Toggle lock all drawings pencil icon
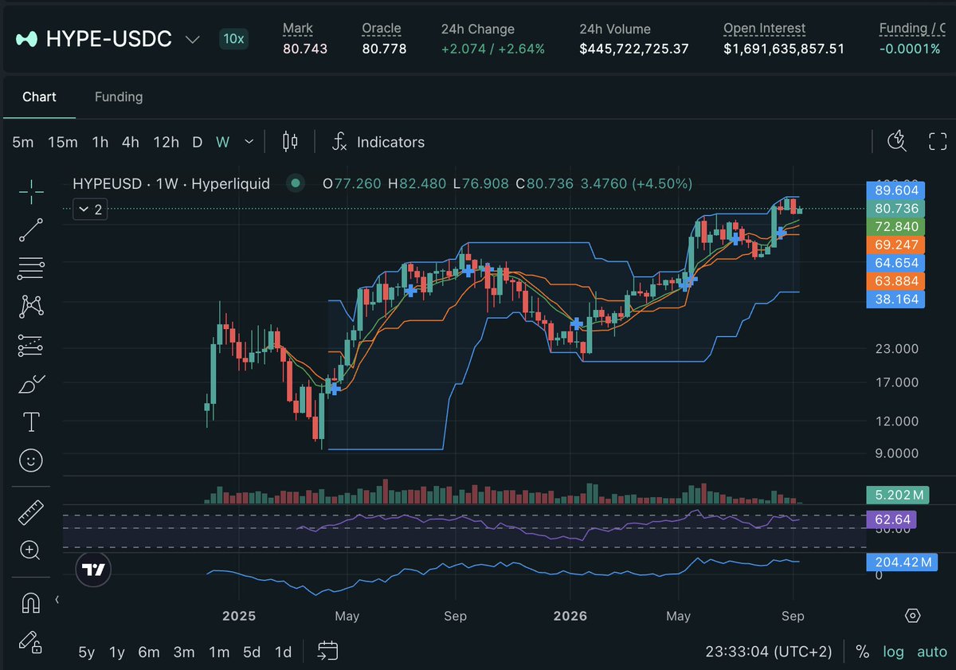The image size is (956, 670). tap(31, 641)
